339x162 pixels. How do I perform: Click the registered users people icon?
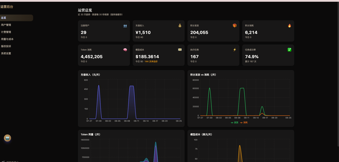pyautogui.click(x=125, y=26)
